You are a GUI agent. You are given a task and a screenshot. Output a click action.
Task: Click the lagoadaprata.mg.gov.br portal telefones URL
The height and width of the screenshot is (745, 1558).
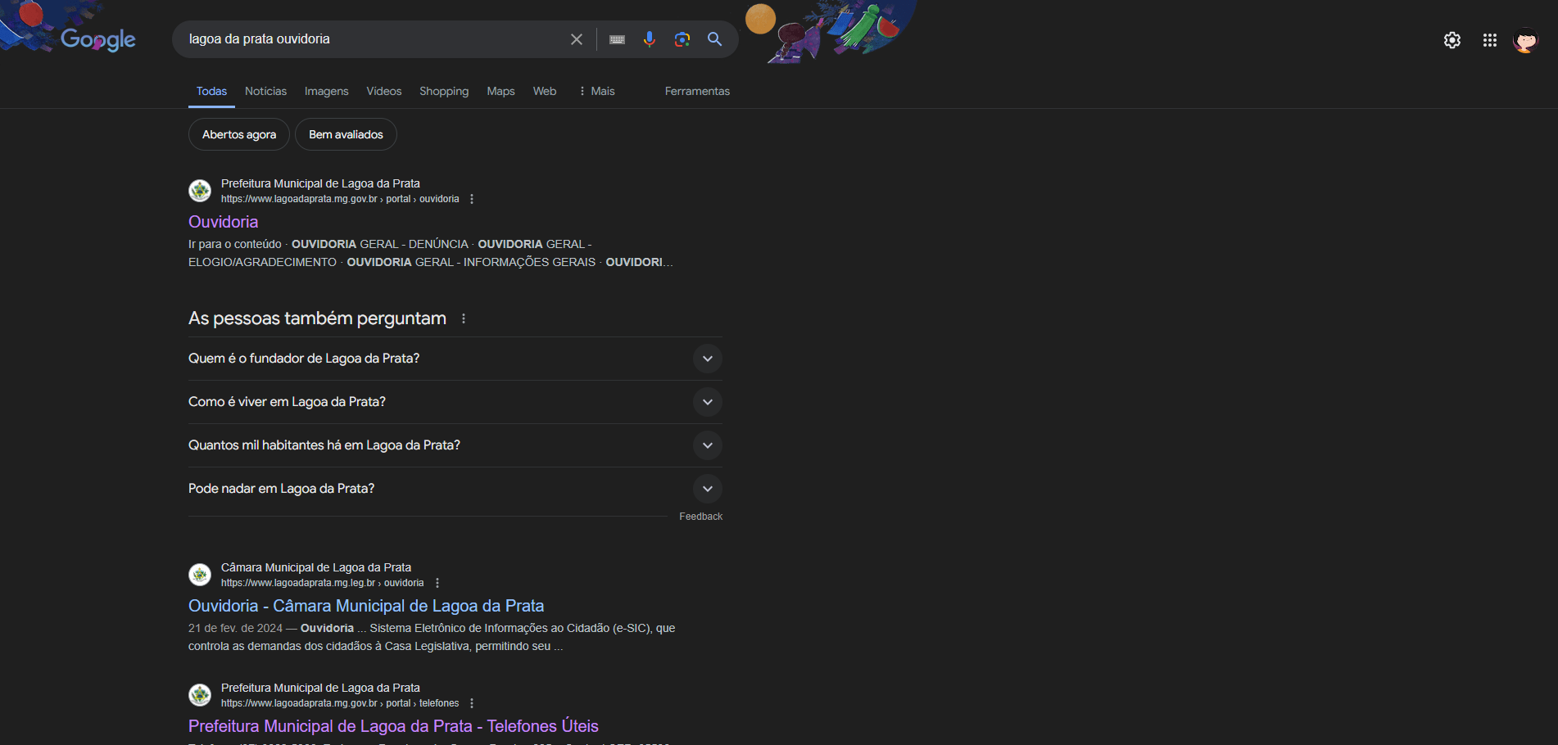pyautogui.click(x=340, y=703)
